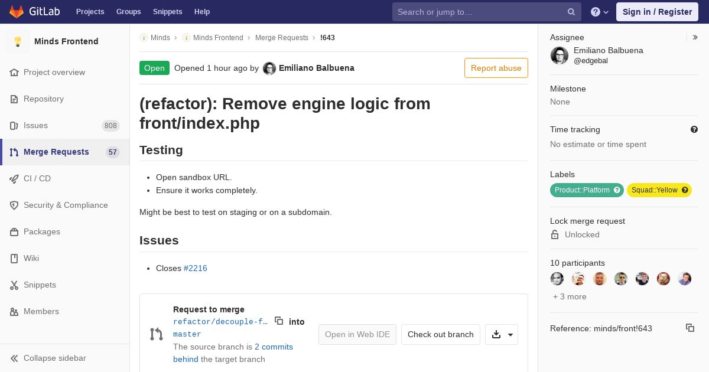The width and height of the screenshot is (709, 372).
Task: Click Product::Platform label help icon
Action: (617, 190)
